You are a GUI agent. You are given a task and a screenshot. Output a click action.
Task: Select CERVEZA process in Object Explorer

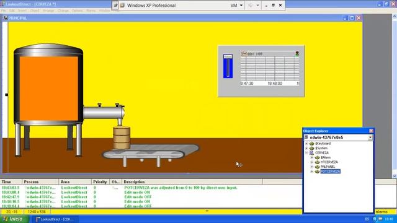(x=322, y=153)
